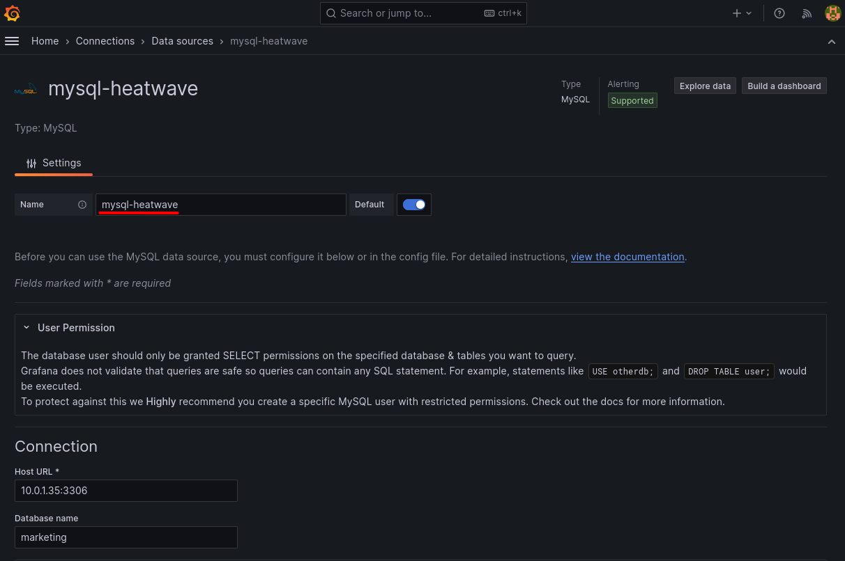The image size is (845, 561).
Task: Click the user profile avatar
Action: click(x=832, y=13)
